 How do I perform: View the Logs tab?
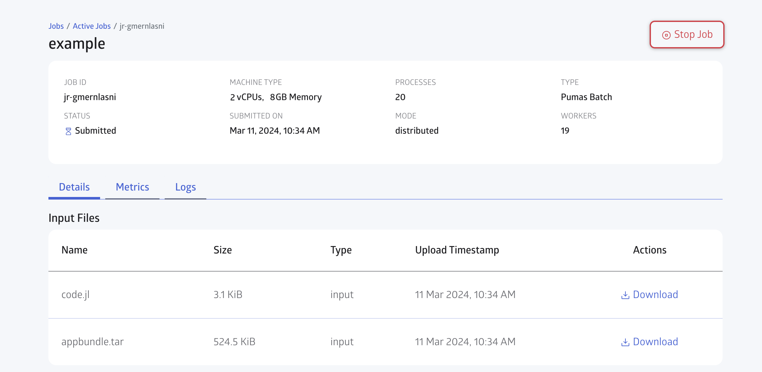click(185, 187)
